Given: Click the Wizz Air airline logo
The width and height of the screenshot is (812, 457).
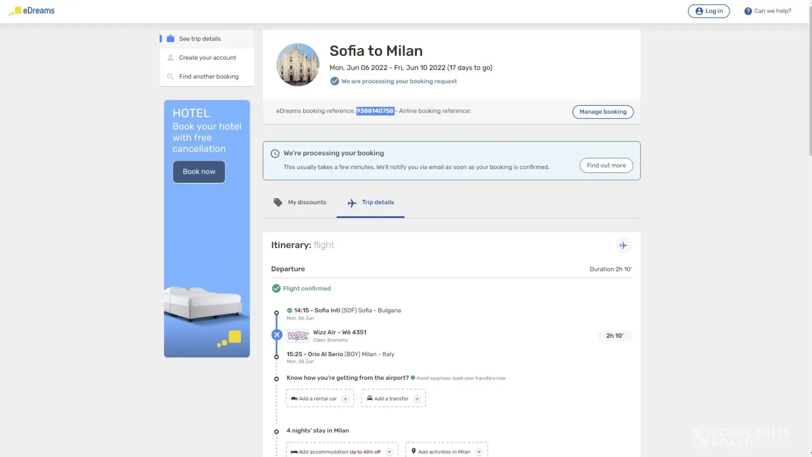Looking at the screenshot, I should 298,336.
